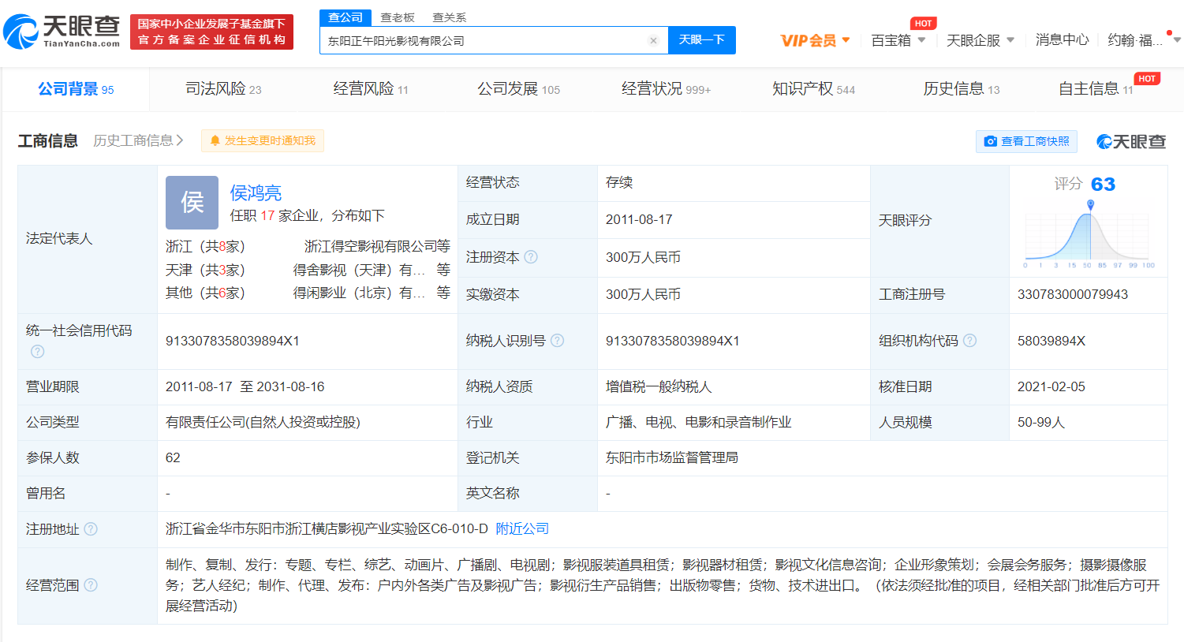
Task: Click help icon next to 组织机构代码
Action: (x=969, y=341)
